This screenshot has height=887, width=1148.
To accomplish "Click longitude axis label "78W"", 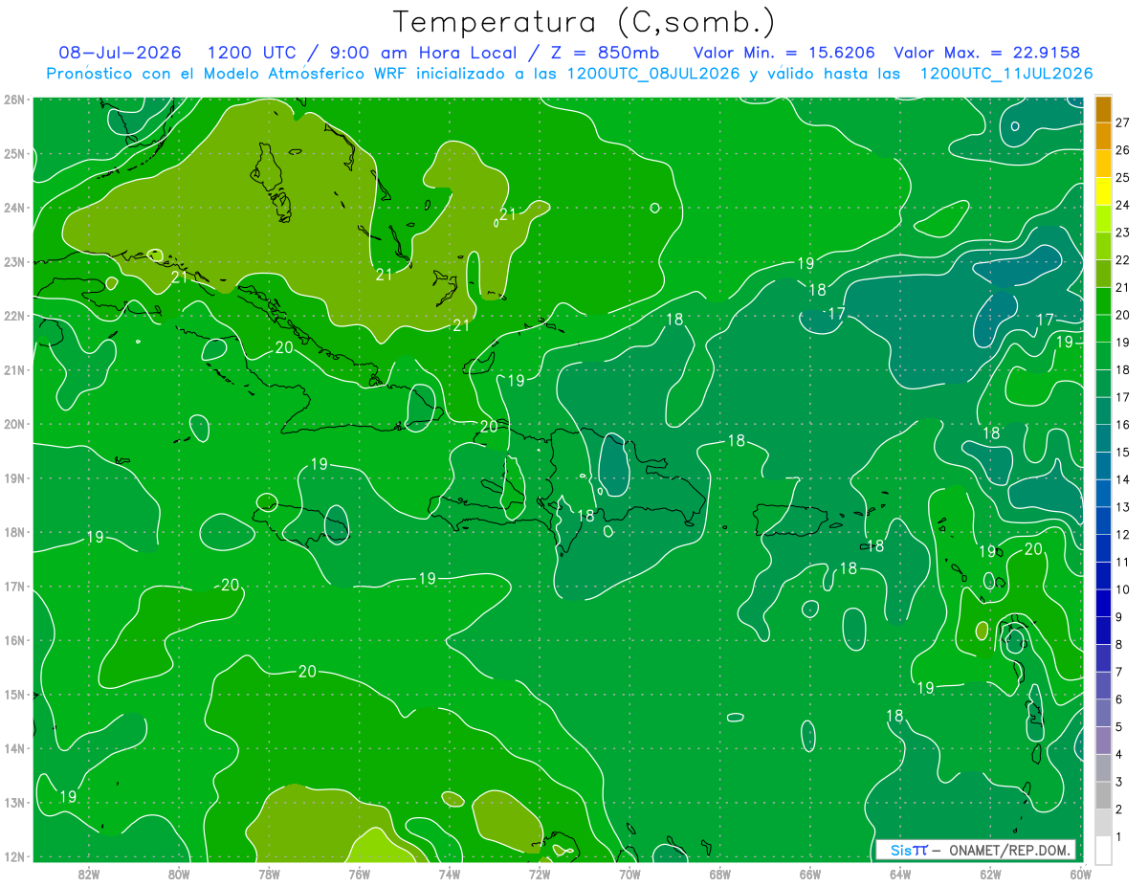I will [x=269, y=875].
